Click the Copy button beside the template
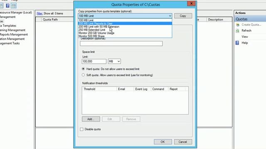Image resolution: width=266 pixels, height=149 pixels. click(x=183, y=16)
